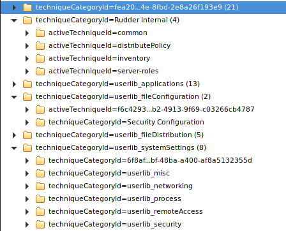Click folder icon beside Security Configuration
This screenshot has height=231, width=286.
[x=40, y=123]
